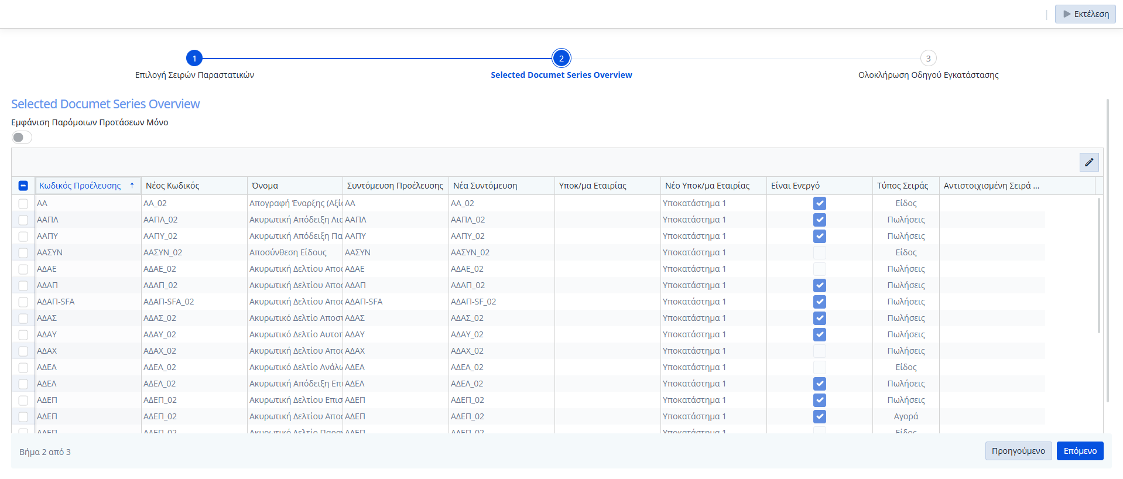
Task: Click the sort arrow on Κωδικός Προέλευσης
Action: point(132,186)
